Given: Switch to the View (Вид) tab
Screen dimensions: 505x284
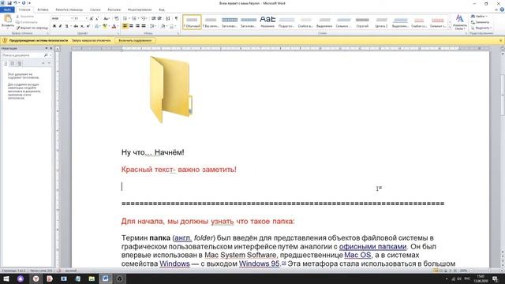Looking at the screenshot, I should 162,9.
